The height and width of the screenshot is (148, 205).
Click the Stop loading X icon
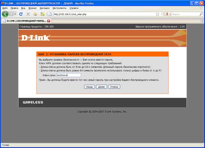(x=28, y=14)
